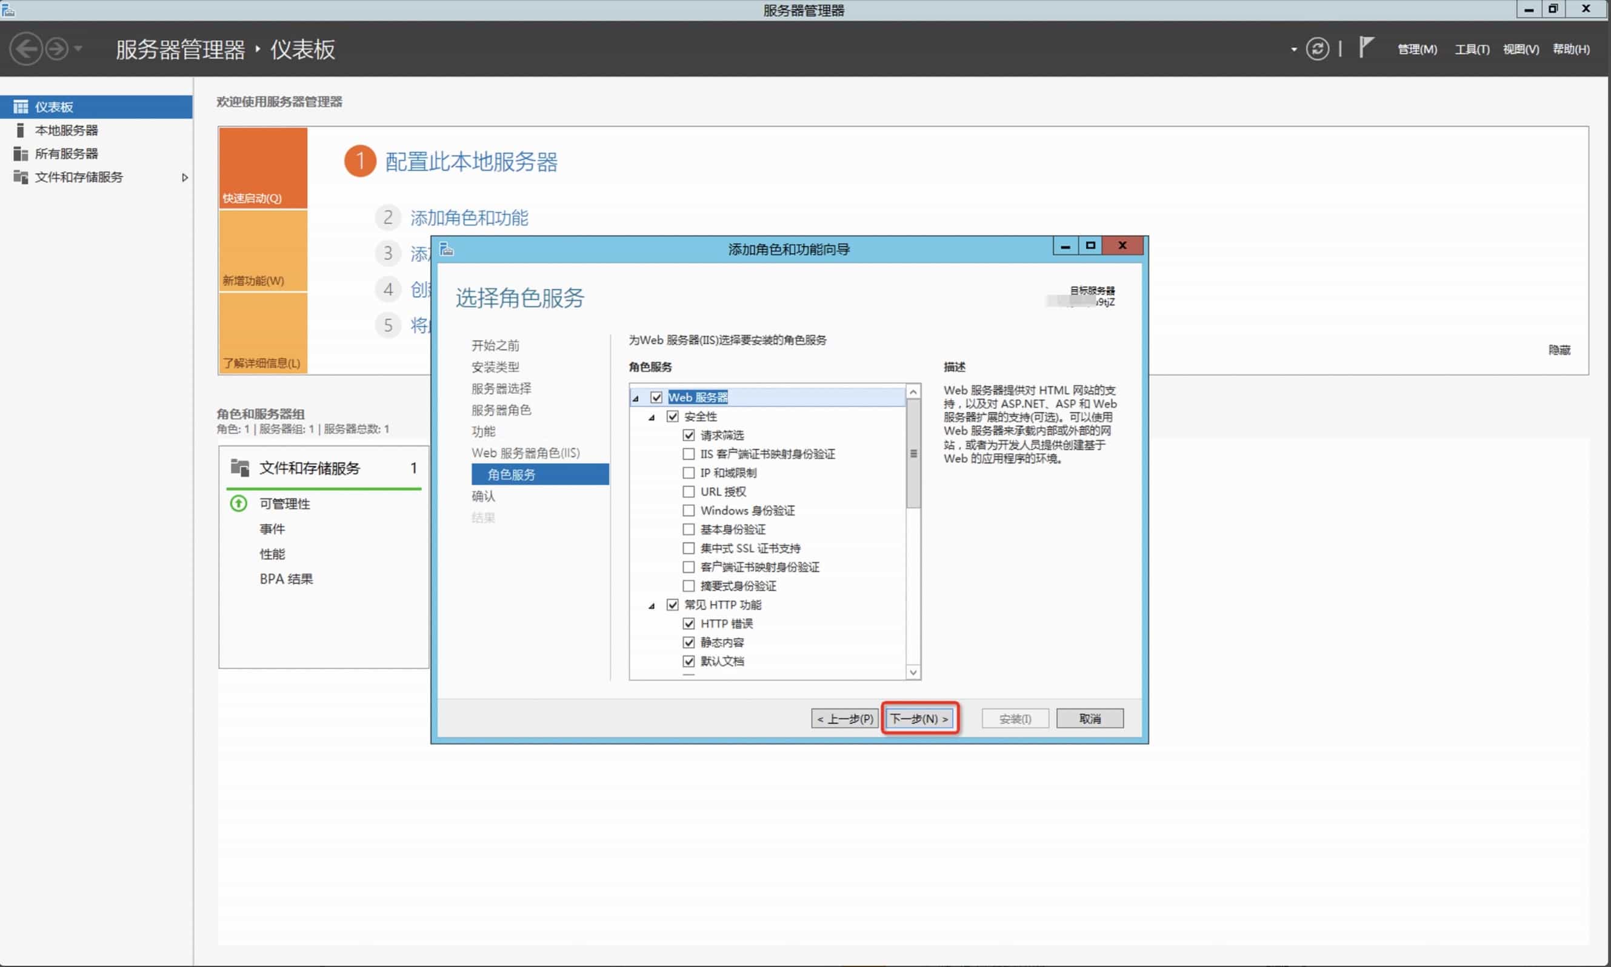Click the refresh icon in header
Screen dimensions: 1611x967
(1316, 49)
